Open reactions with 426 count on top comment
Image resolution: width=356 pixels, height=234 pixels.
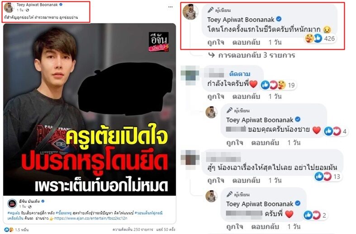pos(320,38)
